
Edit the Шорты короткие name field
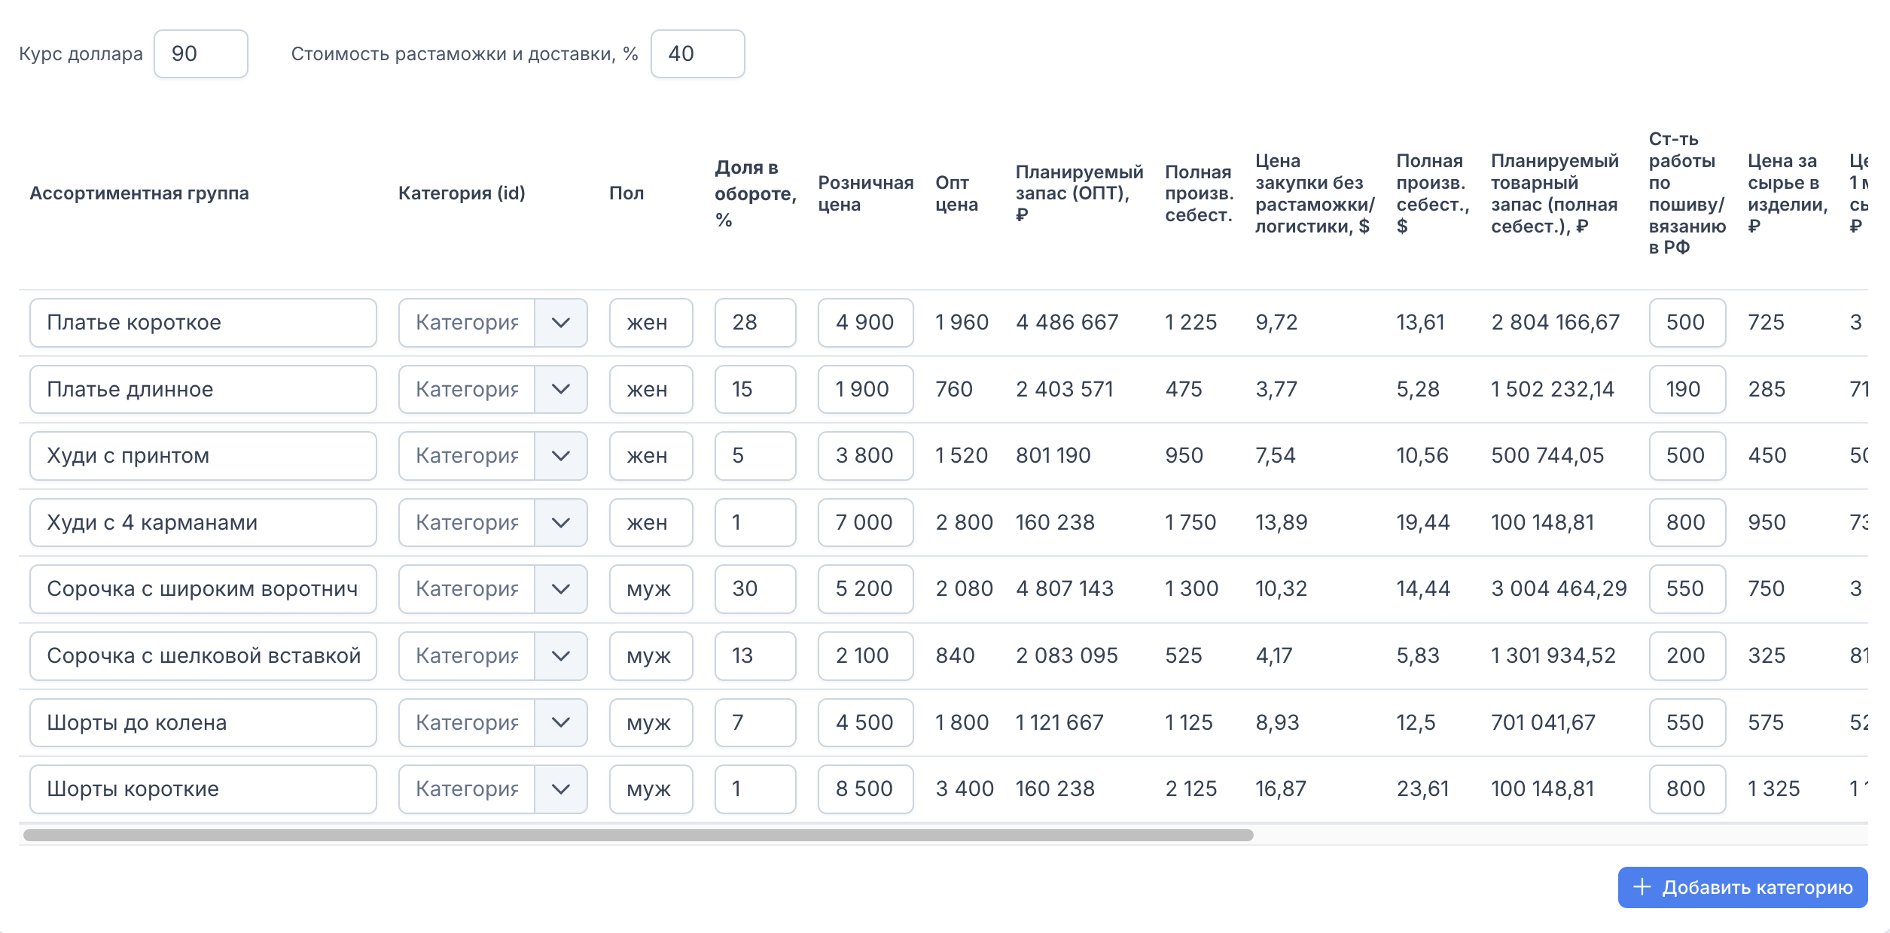pos(203,789)
